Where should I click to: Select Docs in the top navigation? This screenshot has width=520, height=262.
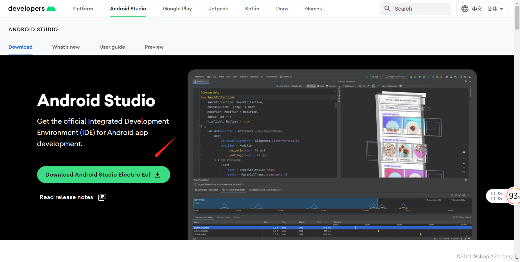tap(282, 8)
